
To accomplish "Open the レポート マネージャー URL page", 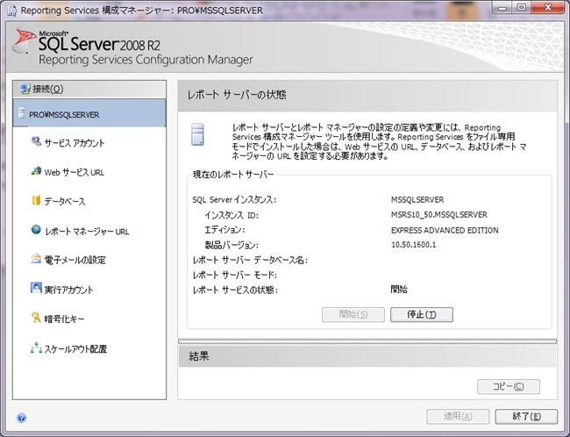I will (x=87, y=231).
